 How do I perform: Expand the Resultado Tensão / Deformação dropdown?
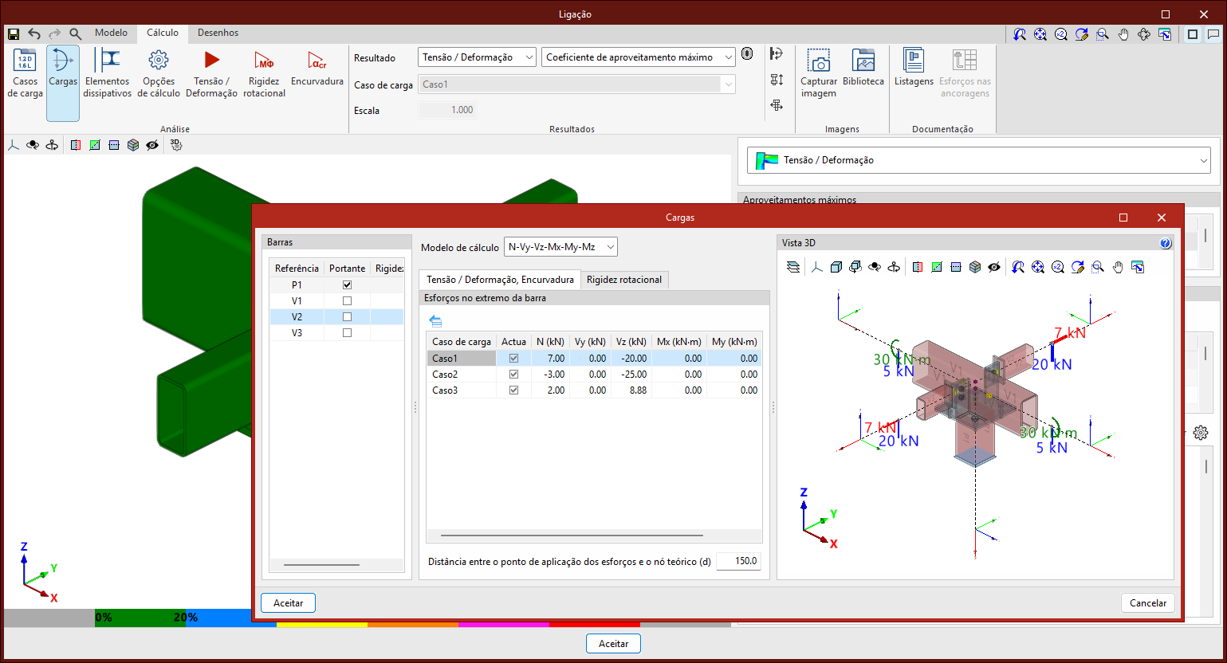(477, 57)
